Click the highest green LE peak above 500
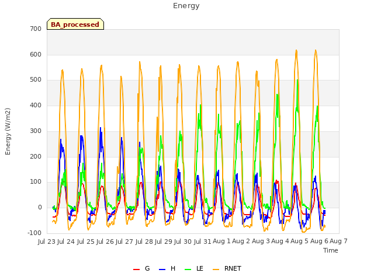 pyautogui.click(x=297, y=80)
